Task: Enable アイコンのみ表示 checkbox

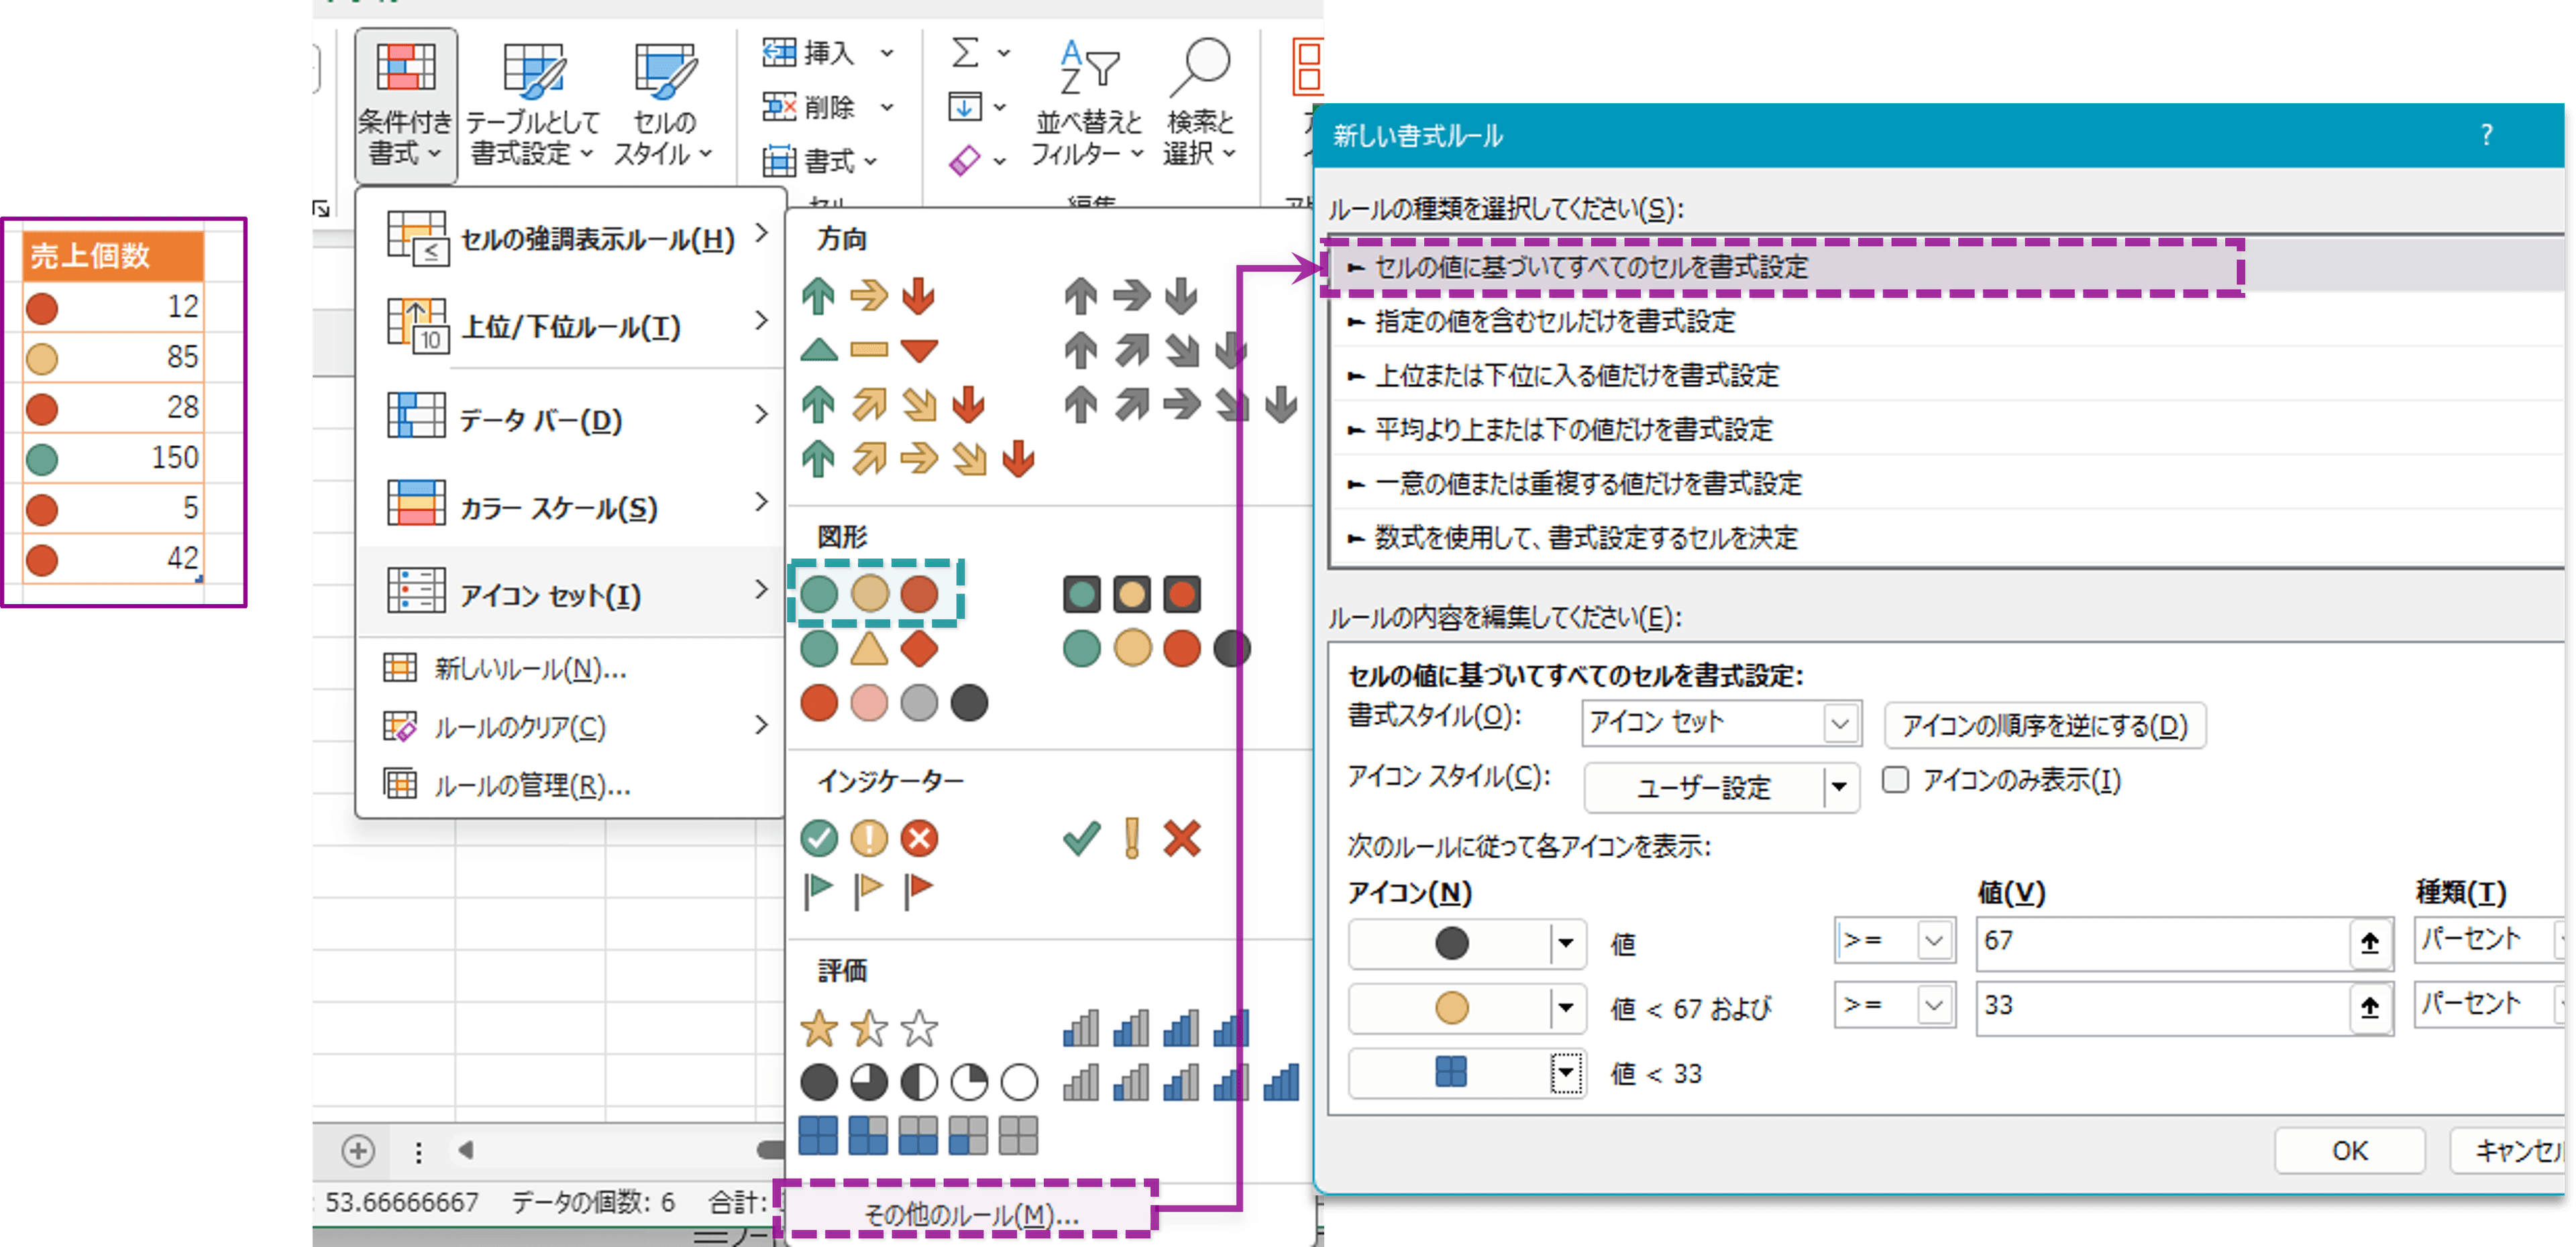Action: pos(1895,780)
